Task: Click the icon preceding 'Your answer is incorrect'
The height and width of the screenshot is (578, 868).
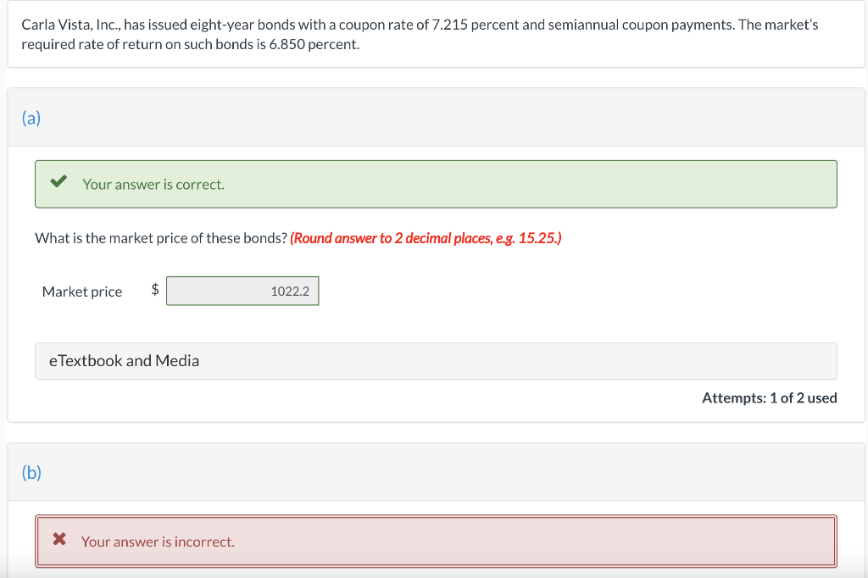Action: pyautogui.click(x=58, y=537)
